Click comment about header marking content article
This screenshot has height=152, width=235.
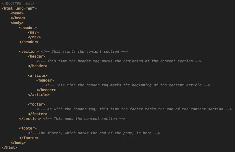point(127,85)
